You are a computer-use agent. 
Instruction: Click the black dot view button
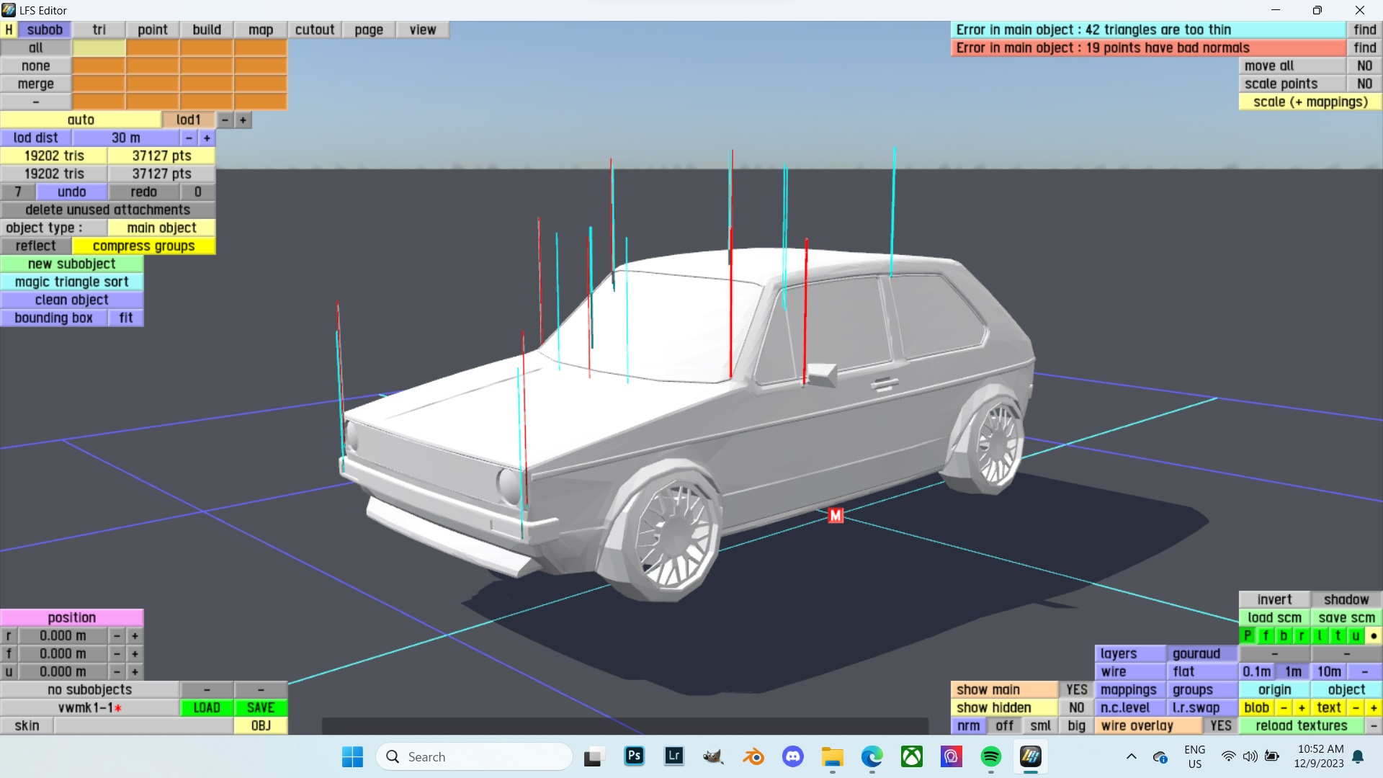click(1374, 635)
